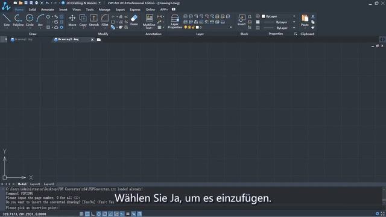Screen dimensions: 386x217
Task: Select the Erase tool
Action: pos(134,20)
